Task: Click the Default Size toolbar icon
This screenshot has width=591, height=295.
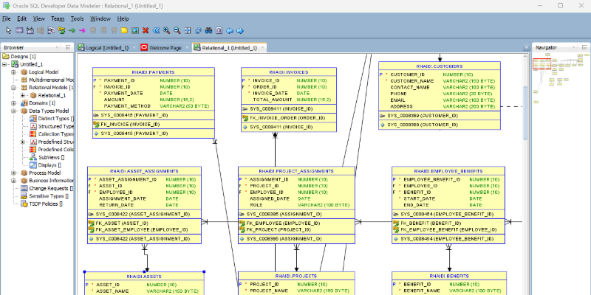Action: pos(198,30)
